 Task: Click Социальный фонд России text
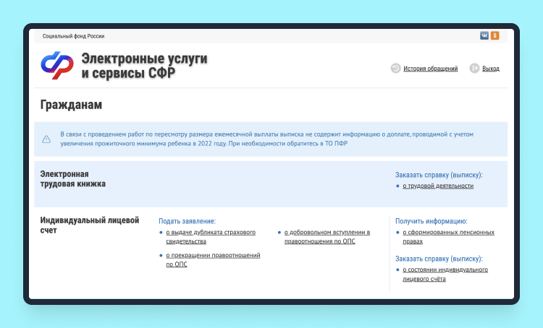pyautogui.click(x=73, y=36)
